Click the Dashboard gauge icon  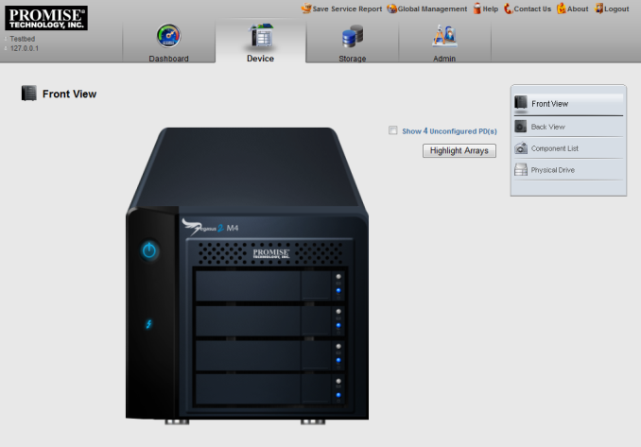pyautogui.click(x=168, y=36)
